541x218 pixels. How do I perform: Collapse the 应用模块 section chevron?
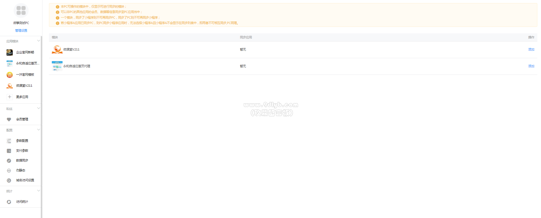click(x=39, y=41)
